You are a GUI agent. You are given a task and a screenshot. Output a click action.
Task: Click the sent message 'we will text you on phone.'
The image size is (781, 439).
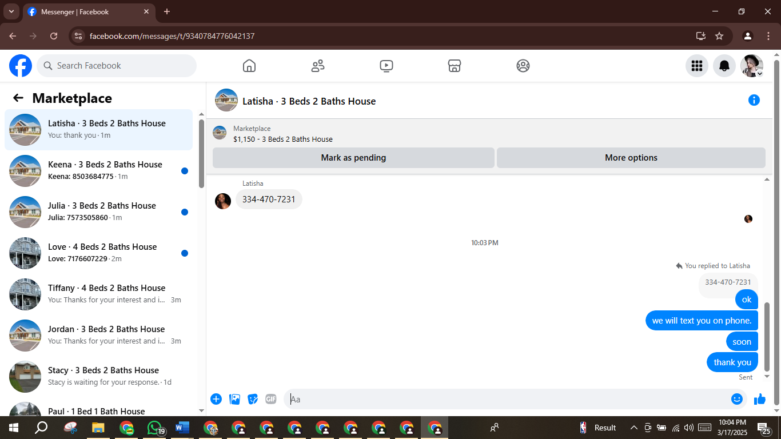pos(702,321)
